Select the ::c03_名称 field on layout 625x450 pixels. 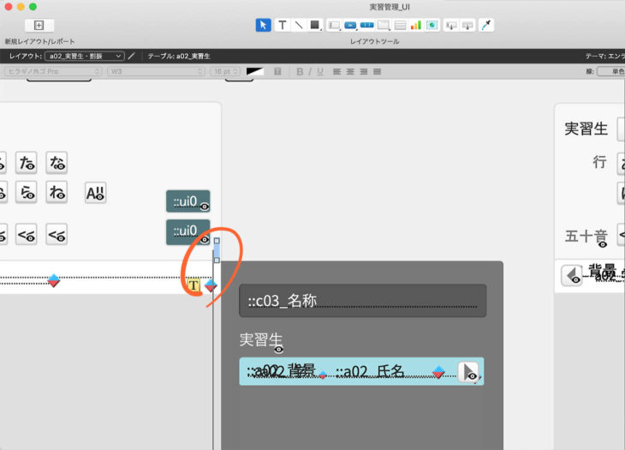(362, 301)
